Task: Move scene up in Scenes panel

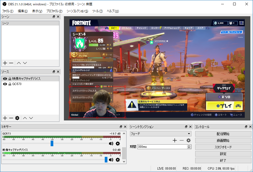Action: click(19, 63)
